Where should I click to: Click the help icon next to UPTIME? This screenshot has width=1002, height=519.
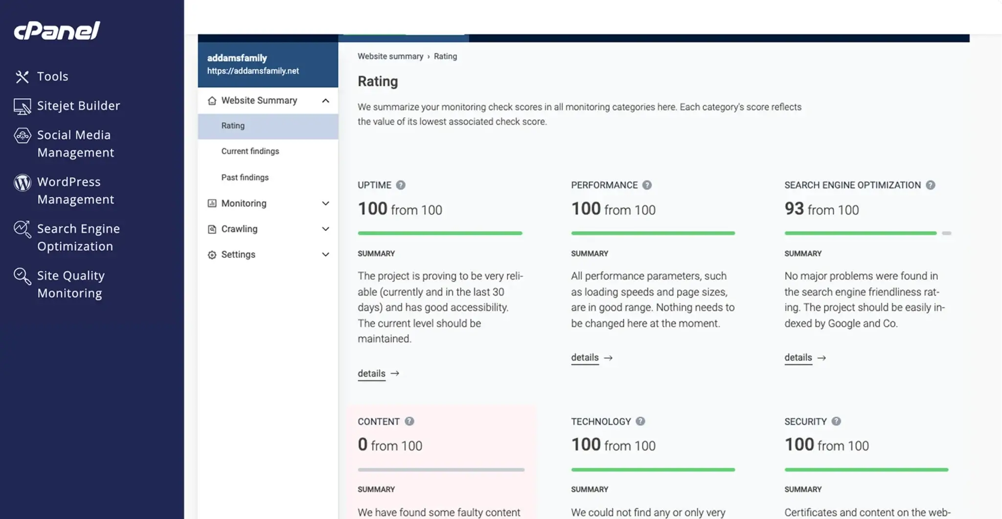pos(401,185)
